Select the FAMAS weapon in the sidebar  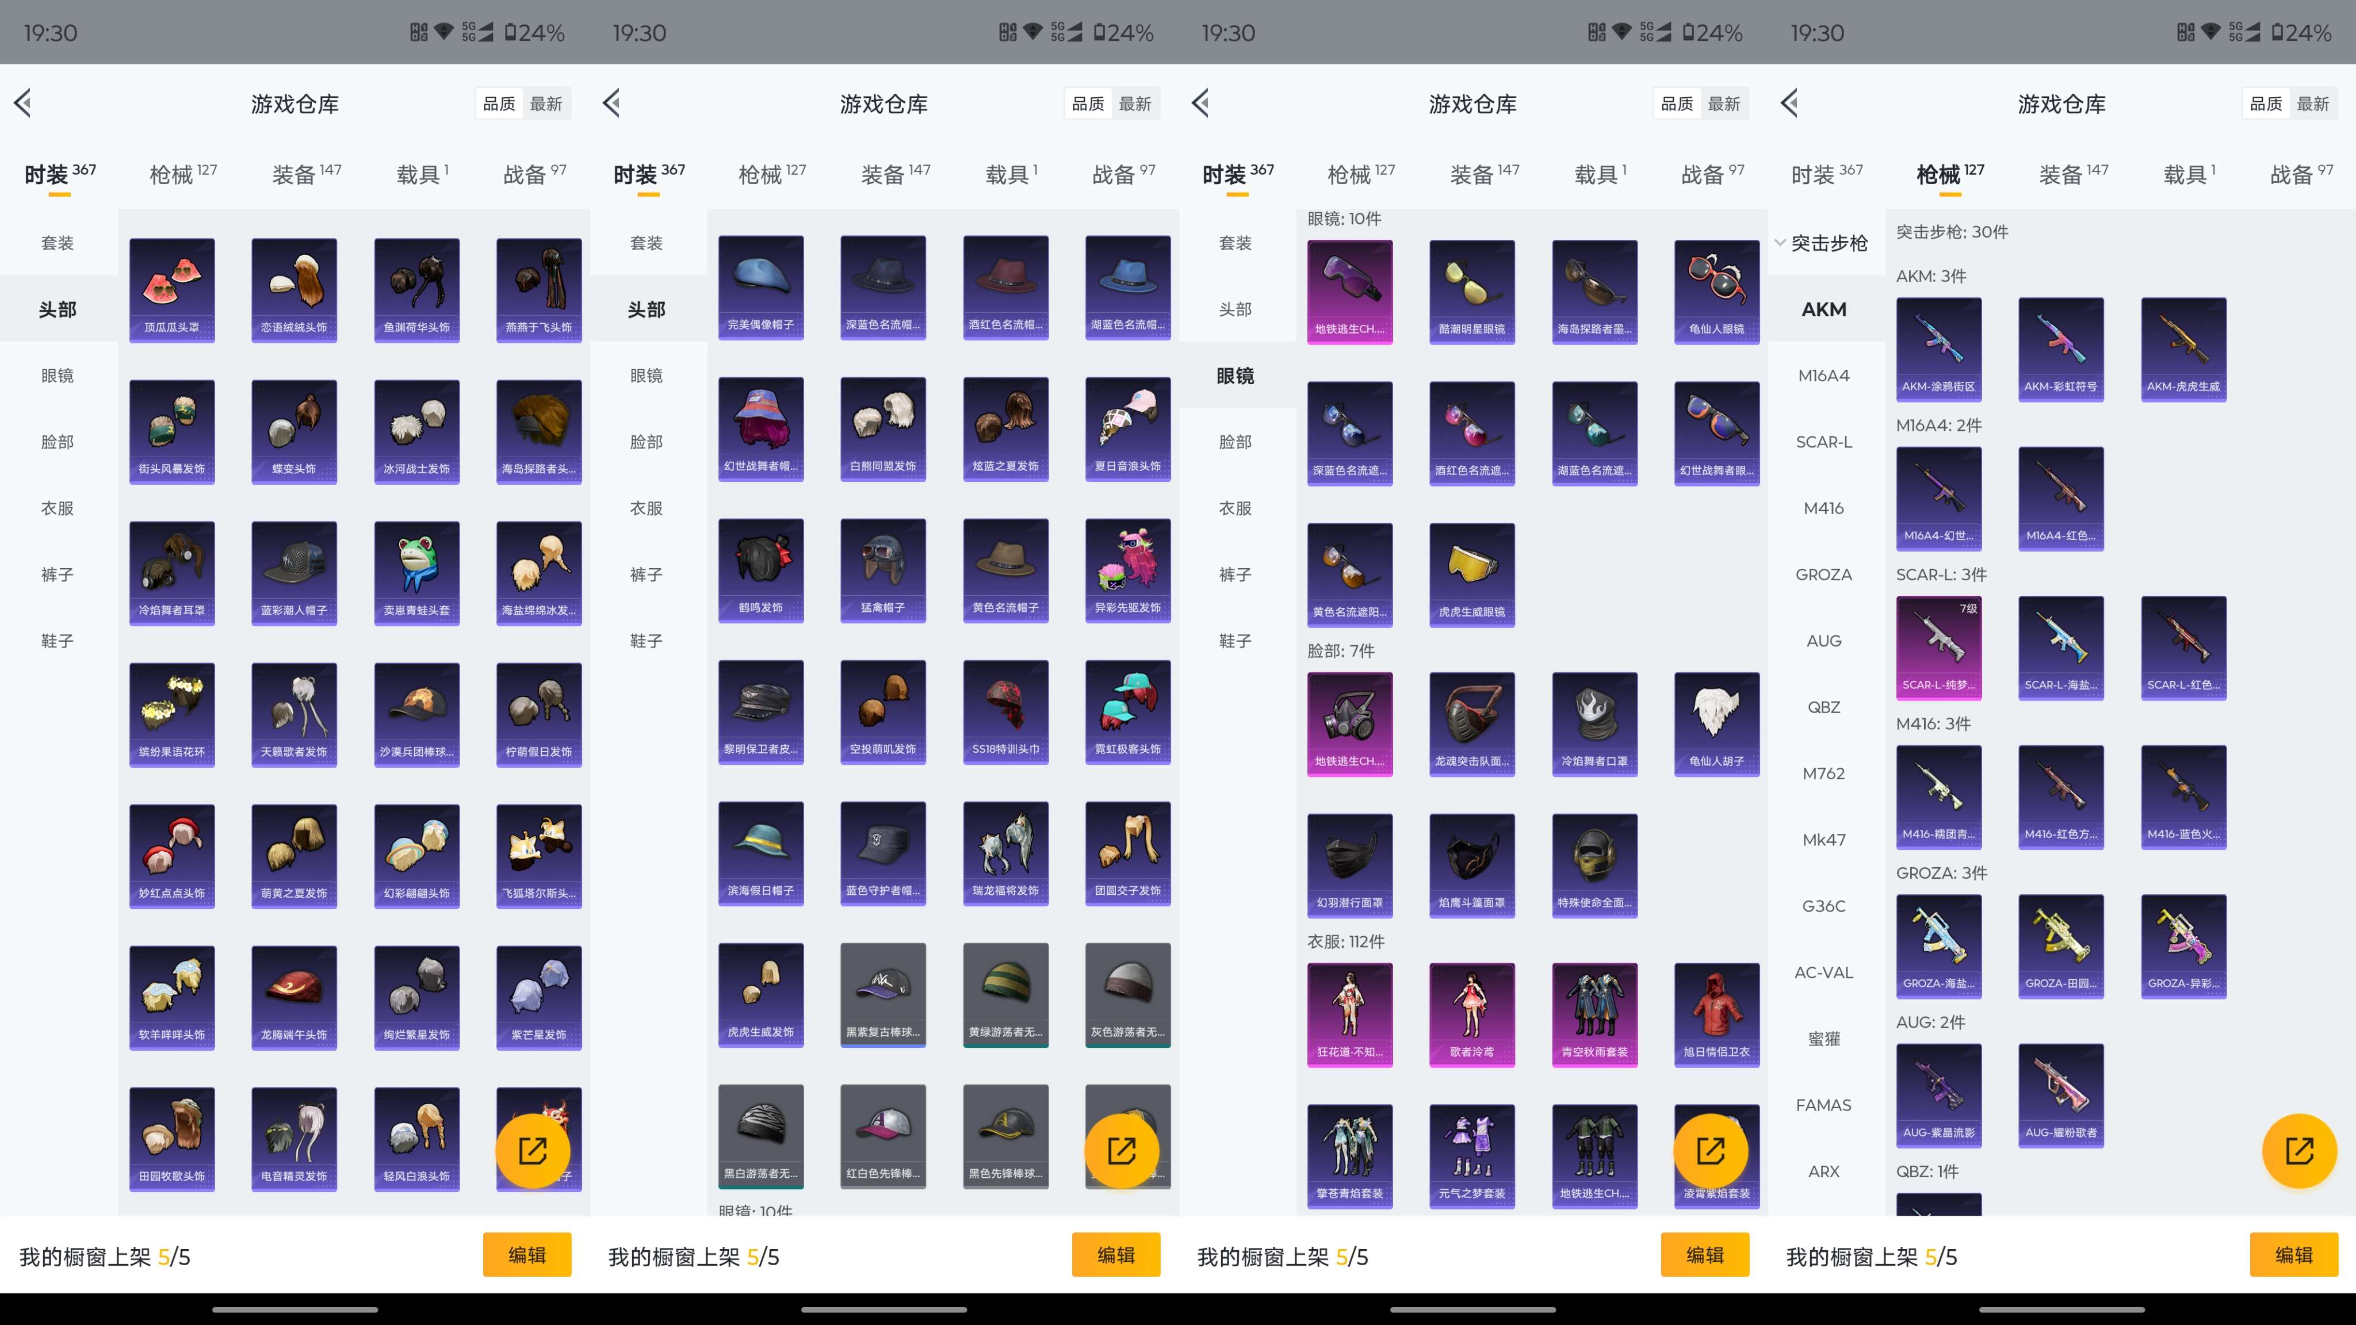click(x=1824, y=1105)
